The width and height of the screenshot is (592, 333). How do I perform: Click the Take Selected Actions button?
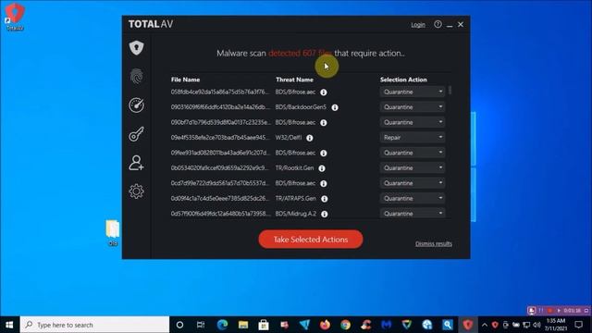[x=311, y=240]
